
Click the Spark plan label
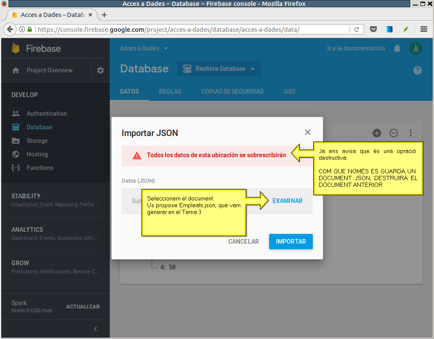[19, 303]
